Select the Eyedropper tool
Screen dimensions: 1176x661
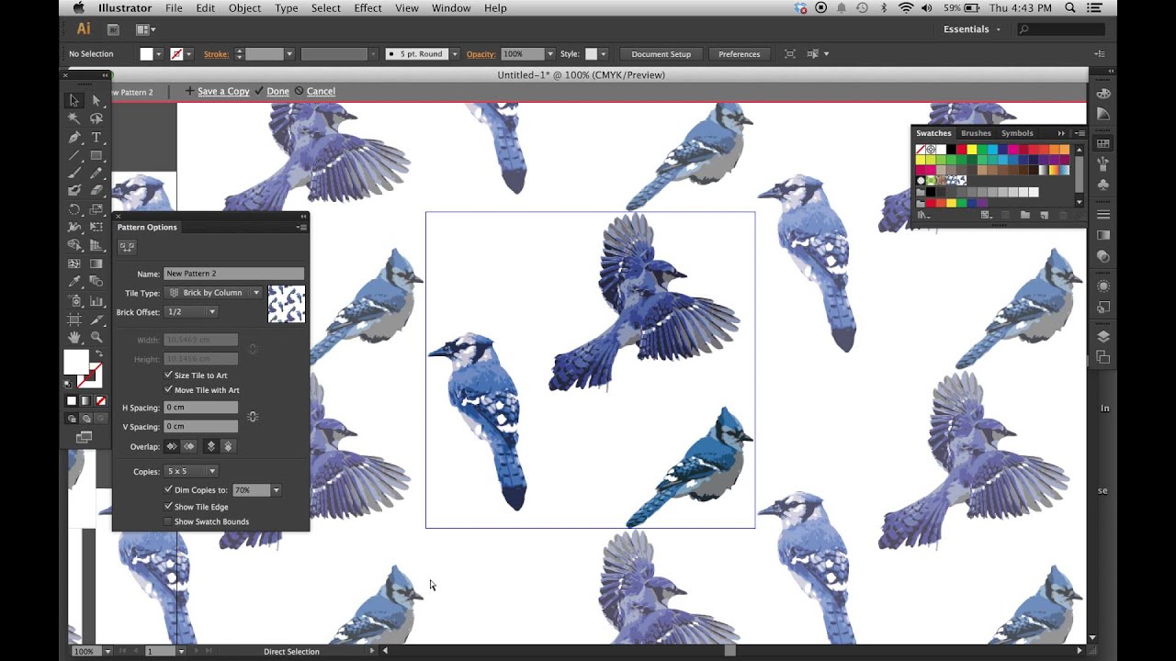[73, 282]
